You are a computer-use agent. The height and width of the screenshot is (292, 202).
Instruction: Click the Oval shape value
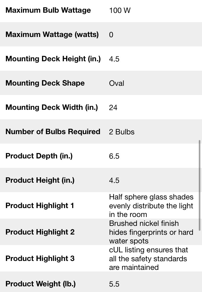pyautogui.click(x=117, y=83)
